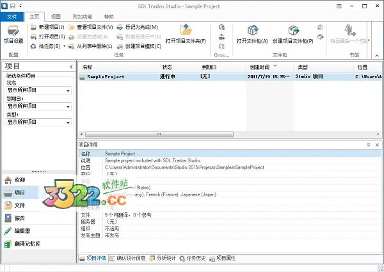Screen dimensions: 384x272
Task: Sort by 类型 column header
Action: pos(323,67)
